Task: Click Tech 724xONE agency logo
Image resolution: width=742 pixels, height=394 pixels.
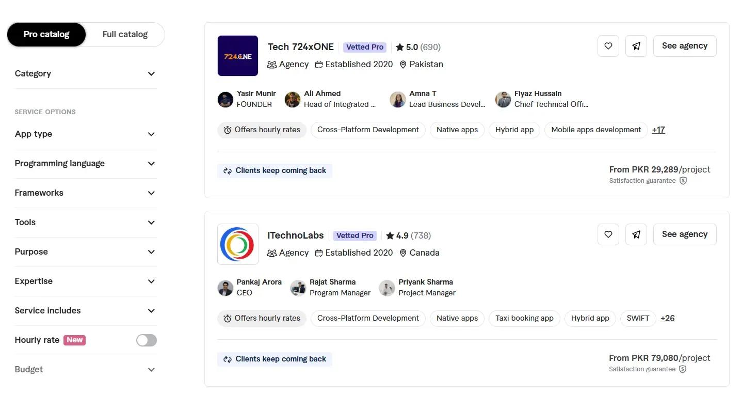Action: point(237,56)
